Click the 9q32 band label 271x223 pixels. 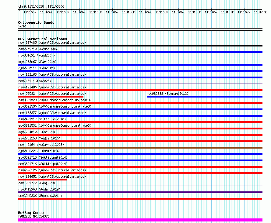coord(22,26)
